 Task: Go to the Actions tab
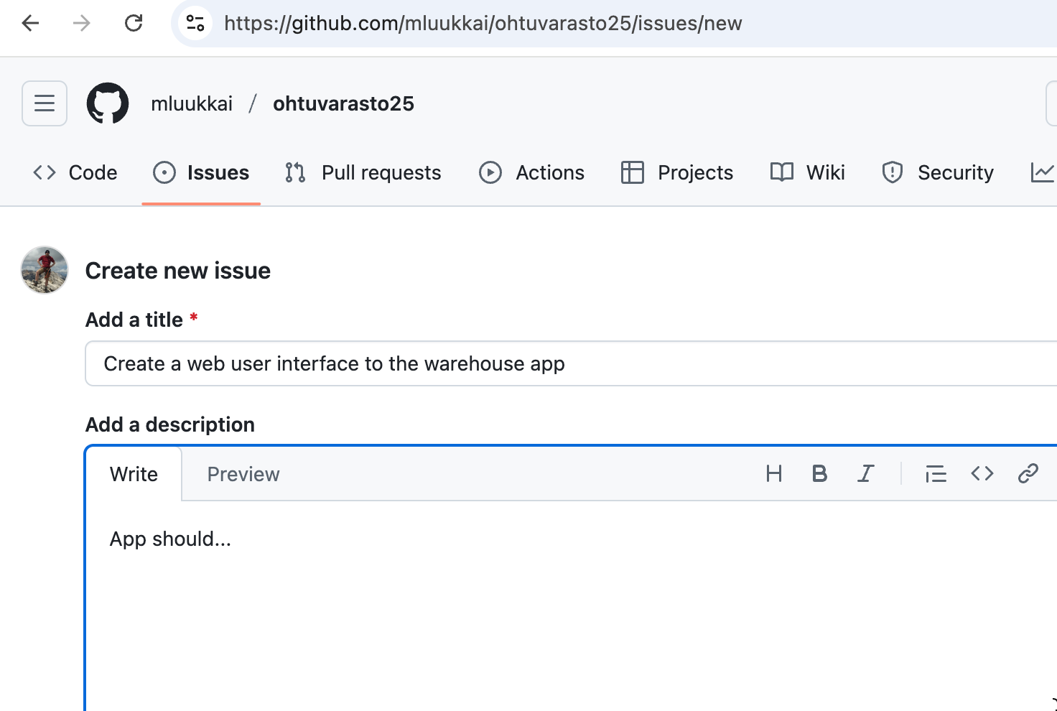pos(531,173)
